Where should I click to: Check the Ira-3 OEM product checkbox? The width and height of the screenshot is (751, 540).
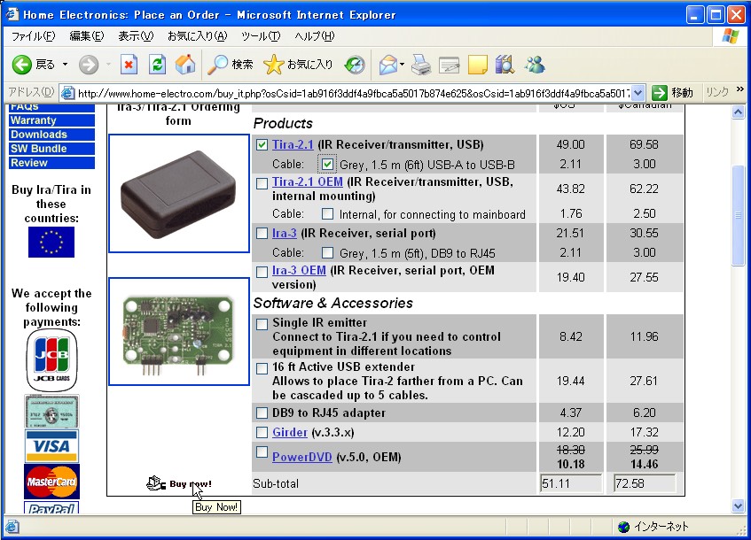[262, 272]
